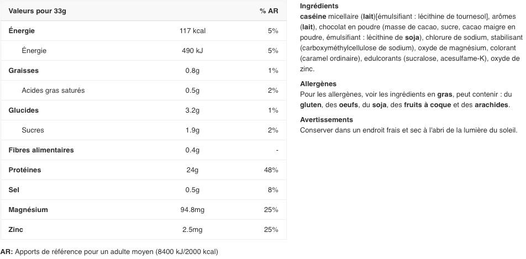Click the Sucres sub-row label
This screenshot has height=259, width=526.
click(x=33, y=130)
